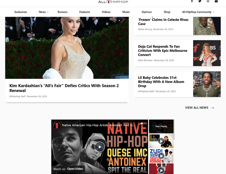Open the Rumors section

point(62,12)
